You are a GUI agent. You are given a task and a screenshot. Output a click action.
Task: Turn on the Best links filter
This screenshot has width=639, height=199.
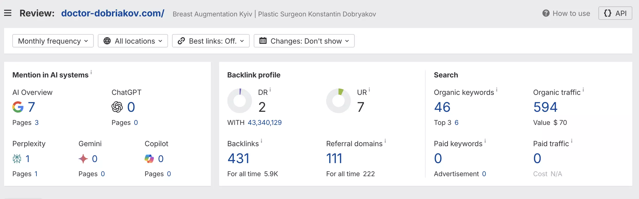click(x=211, y=41)
